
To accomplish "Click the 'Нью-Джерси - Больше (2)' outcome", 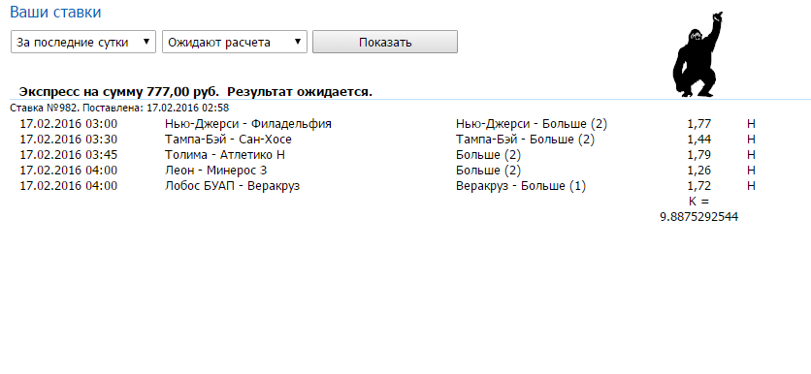I will [x=532, y=124].
